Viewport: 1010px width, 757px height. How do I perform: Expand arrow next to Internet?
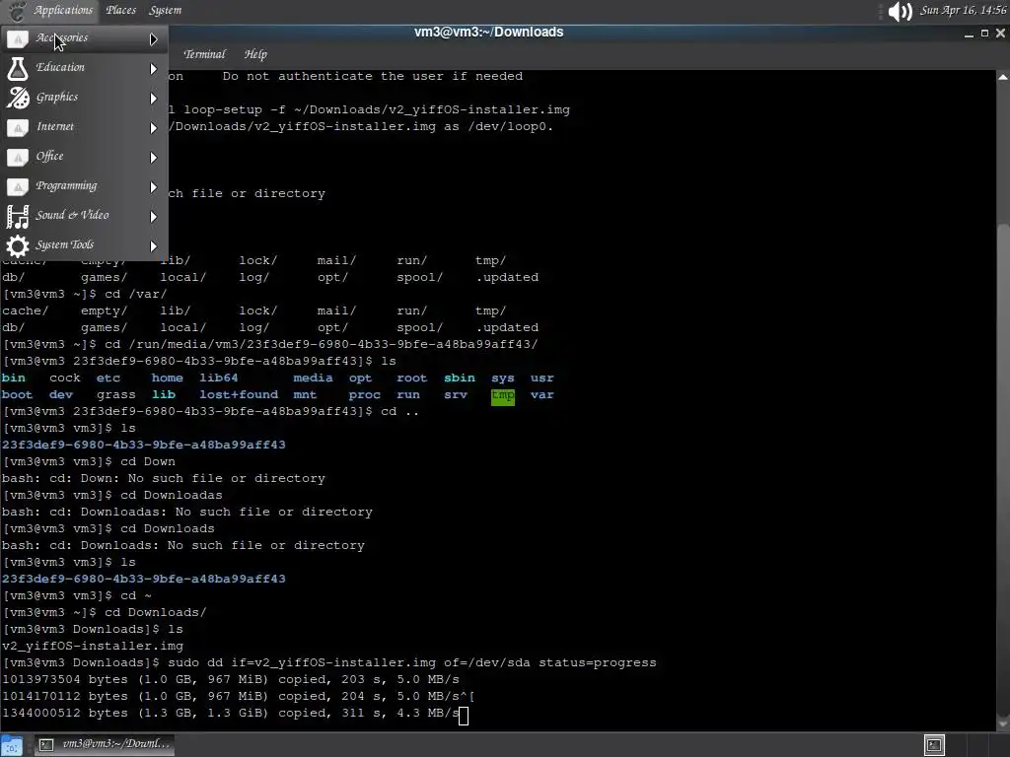153,127
